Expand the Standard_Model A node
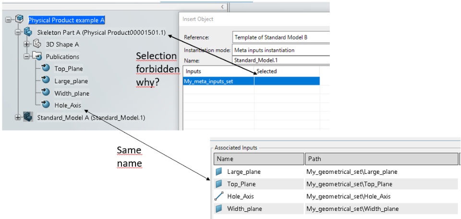 18,117
